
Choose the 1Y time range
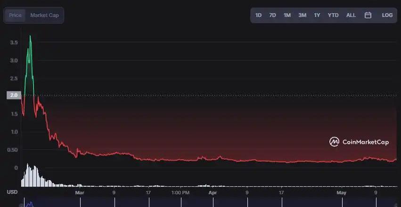tap(317, 15)
